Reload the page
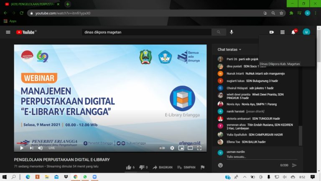The height and width of the screenshot is (181, 321). pos(21,13)
